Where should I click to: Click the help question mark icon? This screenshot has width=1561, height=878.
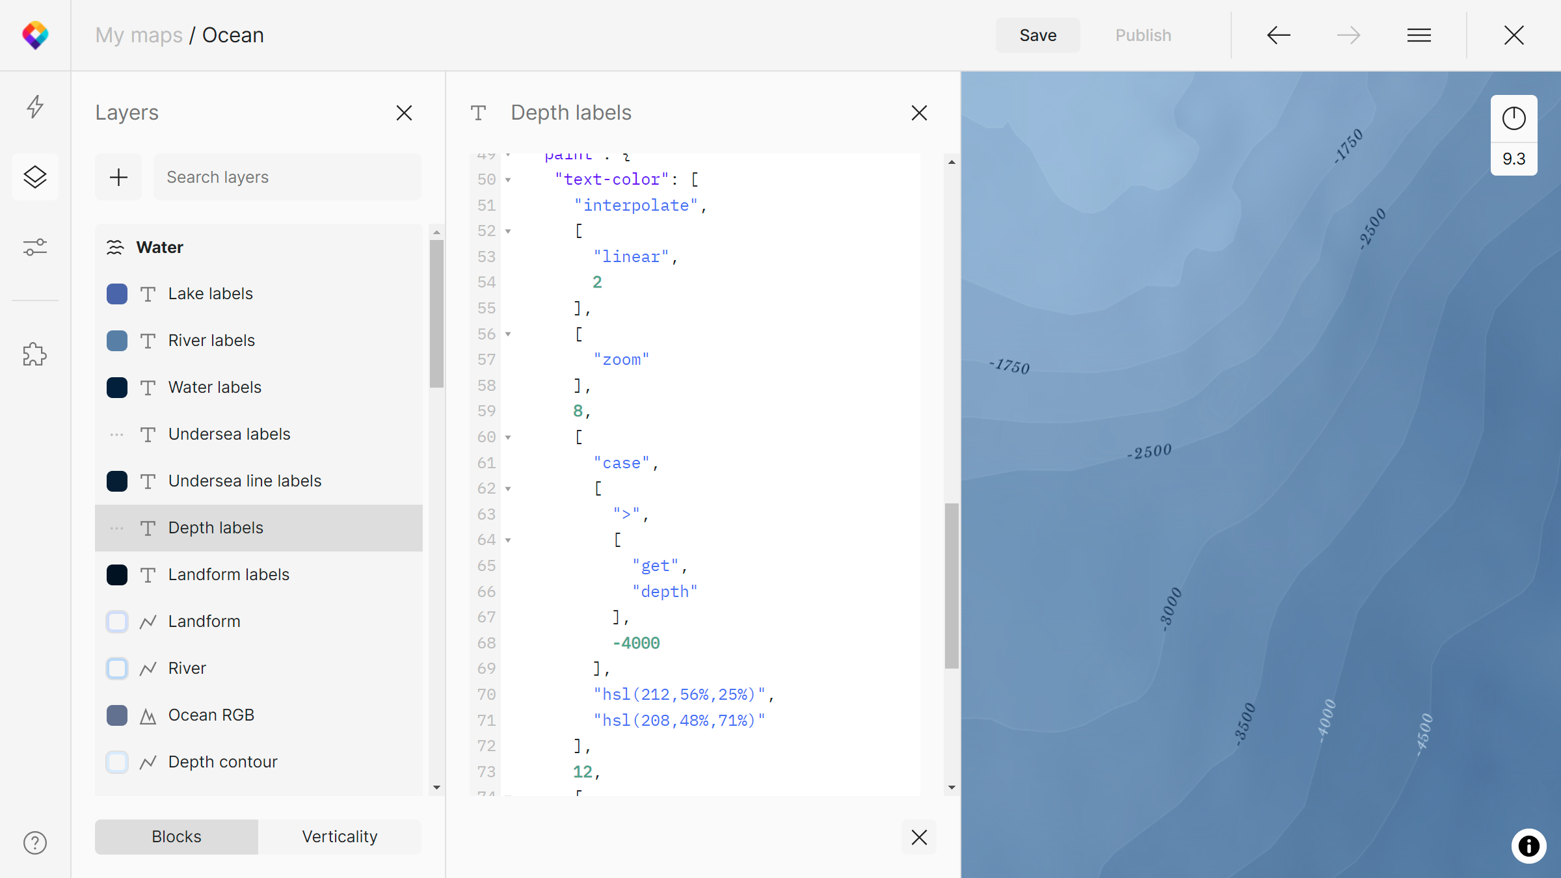pos(35,843)
